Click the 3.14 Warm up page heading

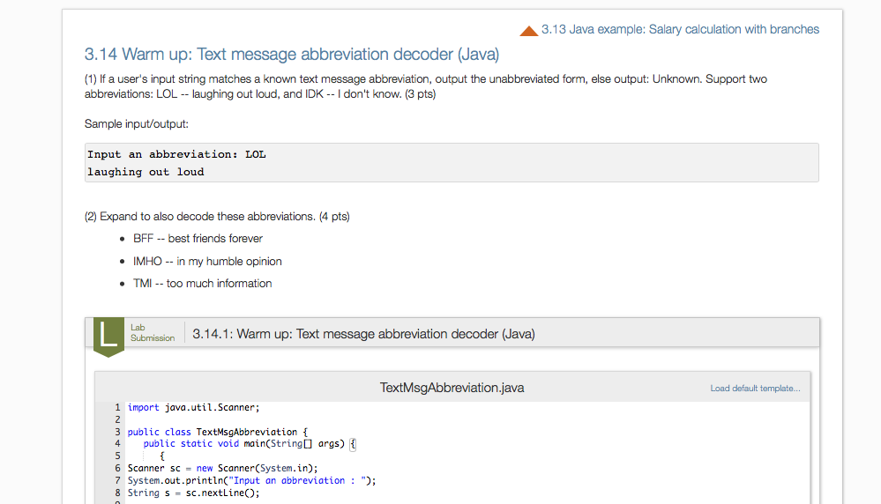(292, 55)
